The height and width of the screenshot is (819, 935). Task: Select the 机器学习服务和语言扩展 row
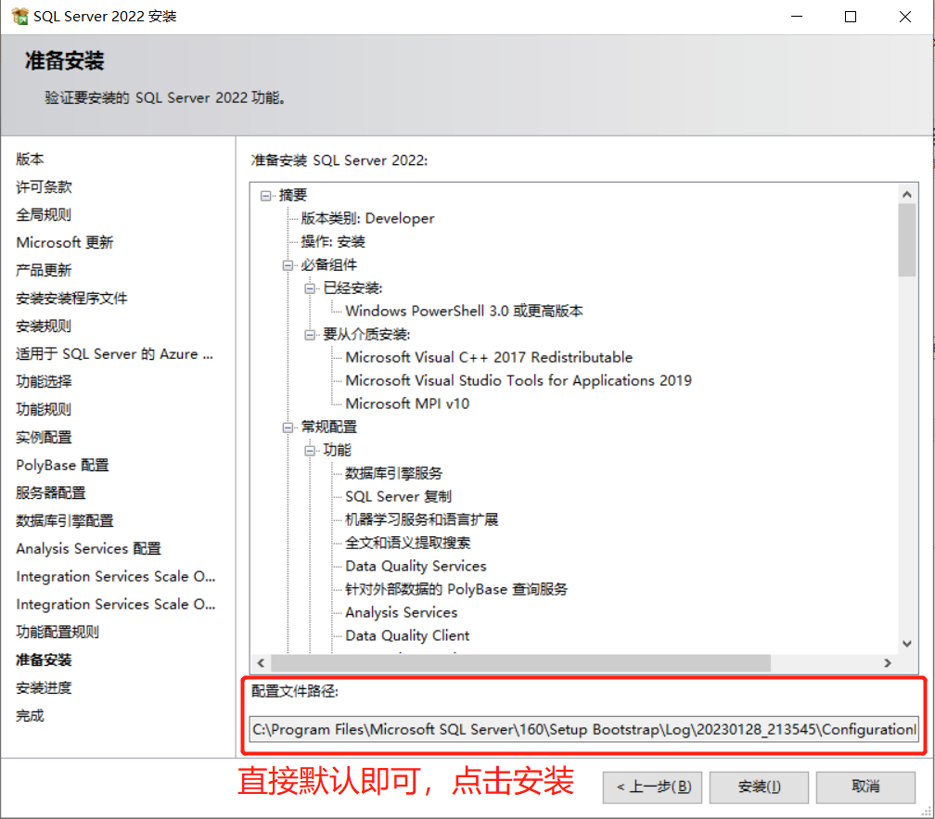pos(421,519)
